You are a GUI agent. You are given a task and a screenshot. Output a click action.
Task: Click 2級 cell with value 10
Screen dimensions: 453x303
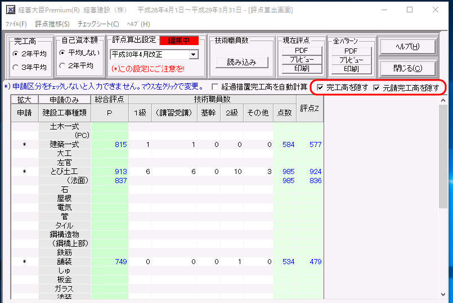[x=232, y=172]
